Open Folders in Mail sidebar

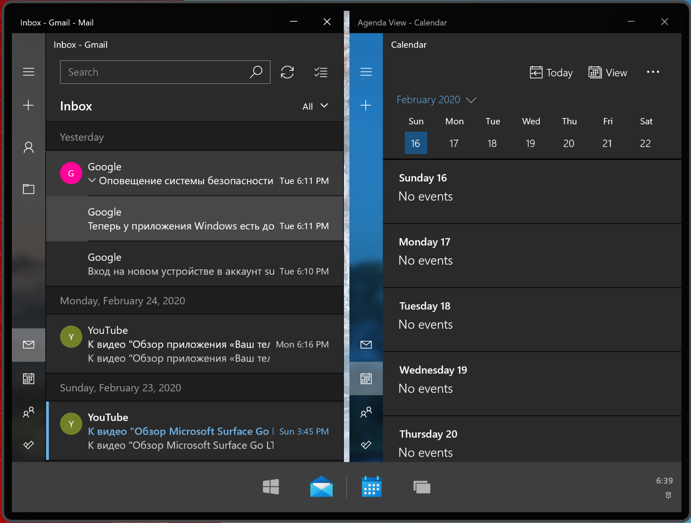29,189
